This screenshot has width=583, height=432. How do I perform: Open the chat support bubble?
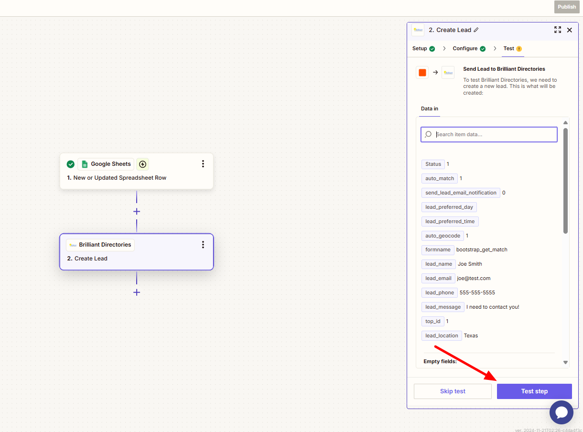(561, 412)
